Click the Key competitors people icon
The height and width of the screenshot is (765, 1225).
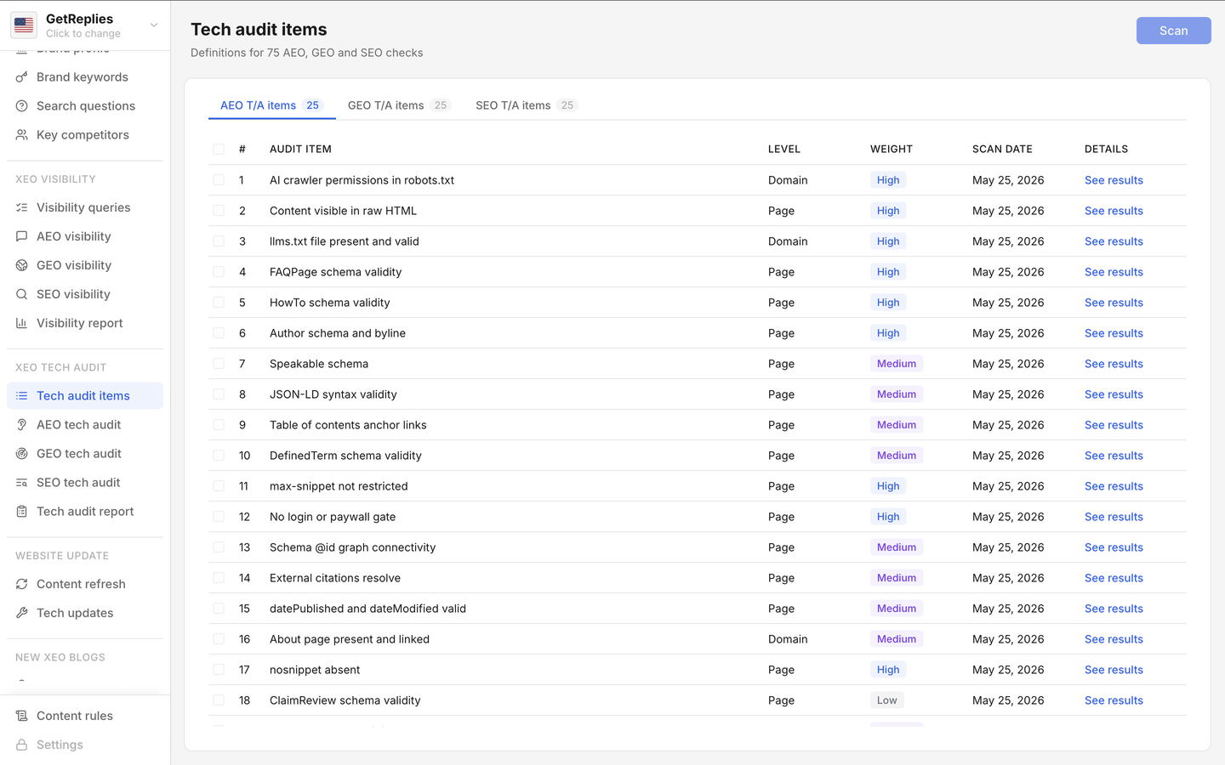pos(22,135)
